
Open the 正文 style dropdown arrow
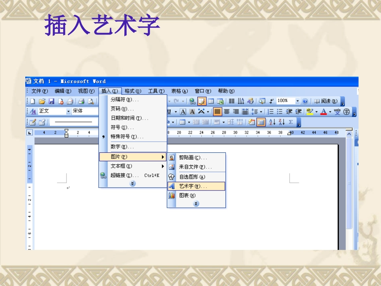pyautogui.click(x=68, y=111)
